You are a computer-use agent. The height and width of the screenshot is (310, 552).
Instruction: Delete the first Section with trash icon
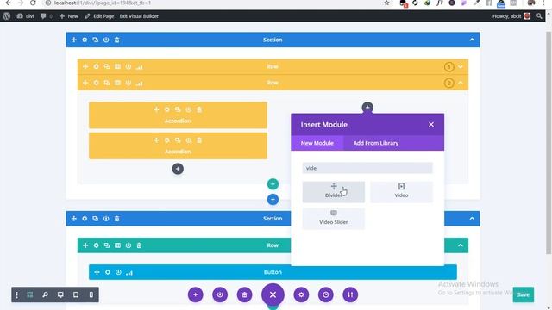tap(117, 40)
